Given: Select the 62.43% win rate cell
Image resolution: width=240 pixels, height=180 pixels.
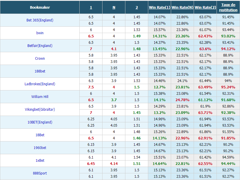Looking at the screenshot, I should point(205,36).
